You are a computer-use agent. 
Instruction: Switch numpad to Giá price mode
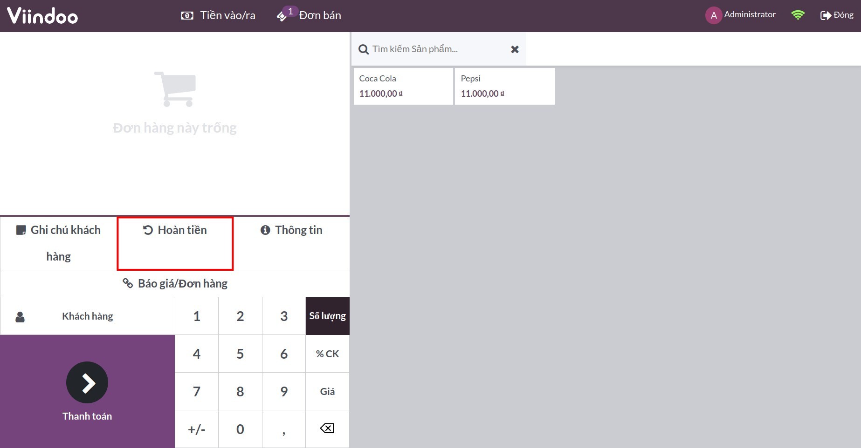[x=327, y=392]
